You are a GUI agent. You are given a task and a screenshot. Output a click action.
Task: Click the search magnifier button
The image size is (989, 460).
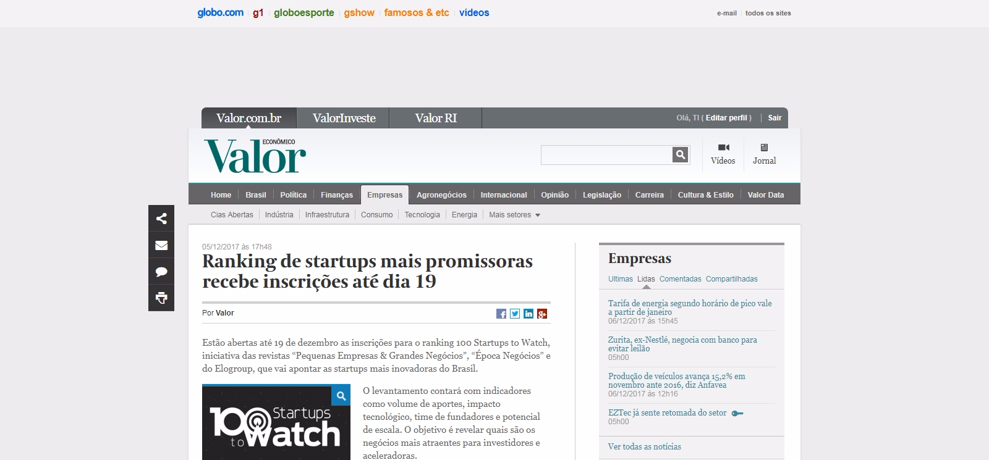pyautogui.click(x=680, y=155)
